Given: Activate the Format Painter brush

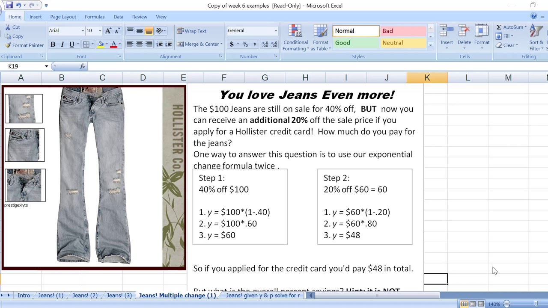Looking at the screenshot, I should click(8, 45).
